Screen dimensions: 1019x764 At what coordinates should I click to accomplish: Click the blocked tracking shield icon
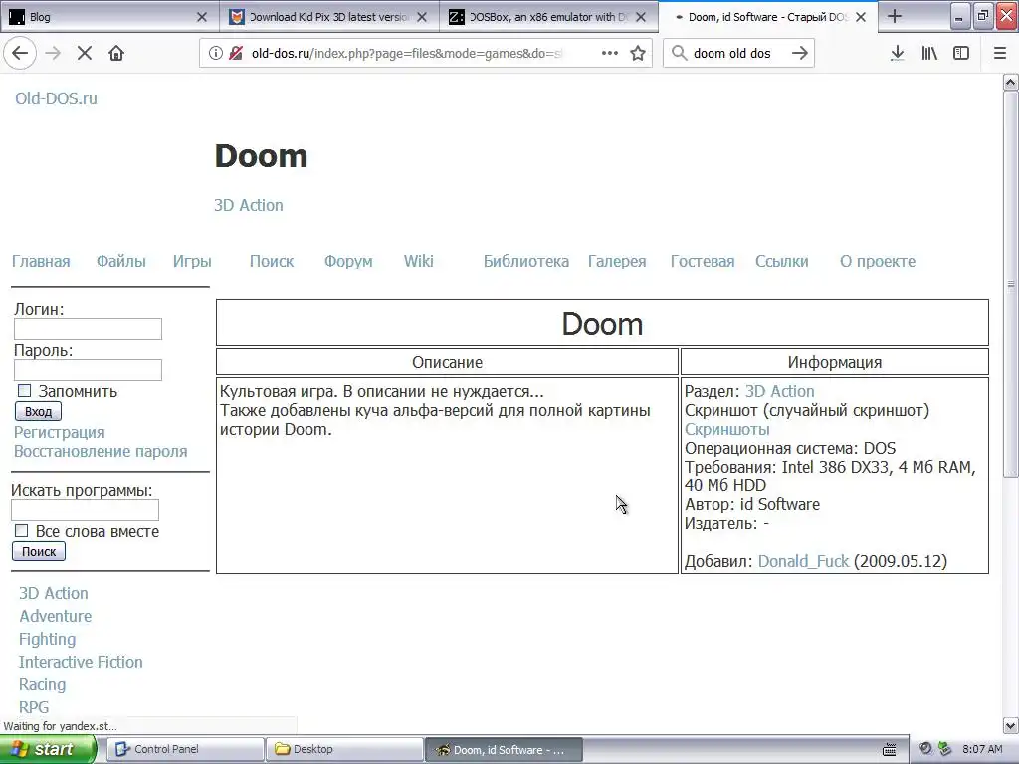tap(236, 54)
